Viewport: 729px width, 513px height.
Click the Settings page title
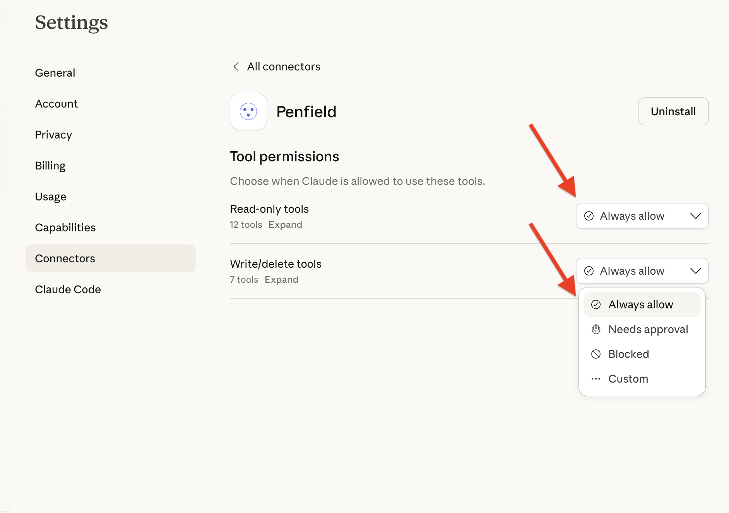pos(72,23)
